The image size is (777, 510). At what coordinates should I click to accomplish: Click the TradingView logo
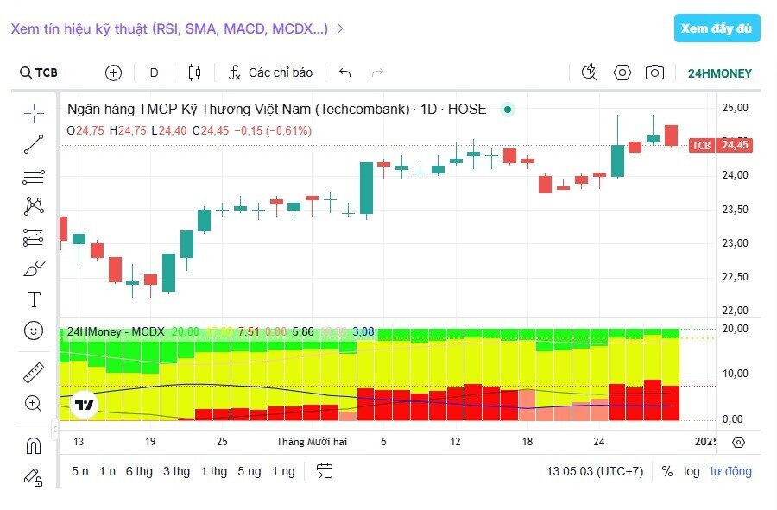(x=85, y=405)
